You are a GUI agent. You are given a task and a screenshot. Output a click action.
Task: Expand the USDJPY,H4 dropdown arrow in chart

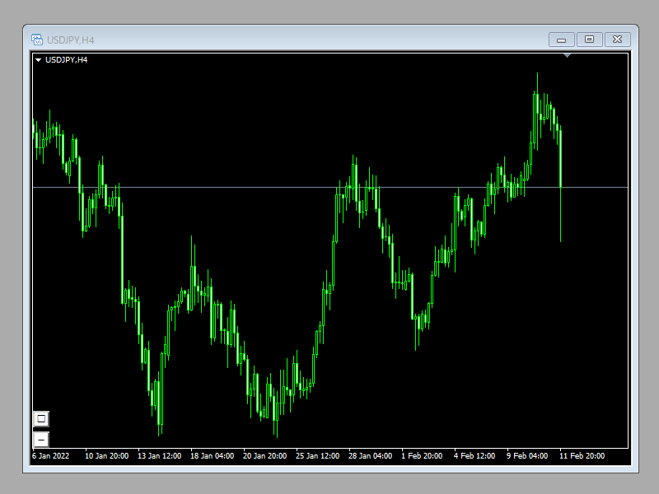(x=38, y=60)
